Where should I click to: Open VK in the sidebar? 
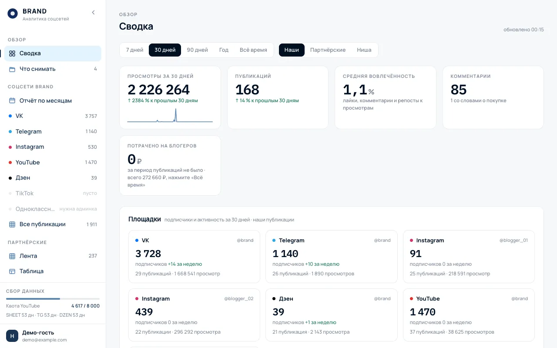[53, 116]
